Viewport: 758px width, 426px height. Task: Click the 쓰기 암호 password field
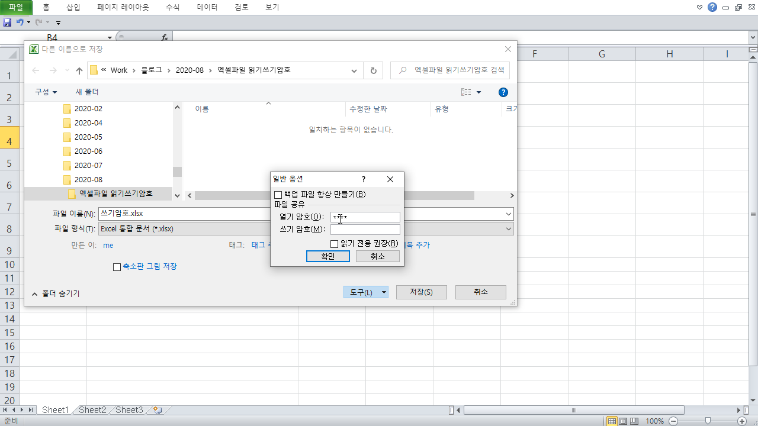pyautogui.click(x=365, y=230)
